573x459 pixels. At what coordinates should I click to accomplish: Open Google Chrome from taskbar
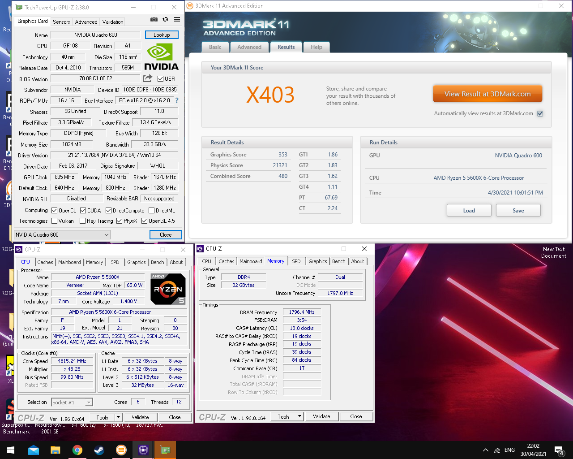click(77, 450)
